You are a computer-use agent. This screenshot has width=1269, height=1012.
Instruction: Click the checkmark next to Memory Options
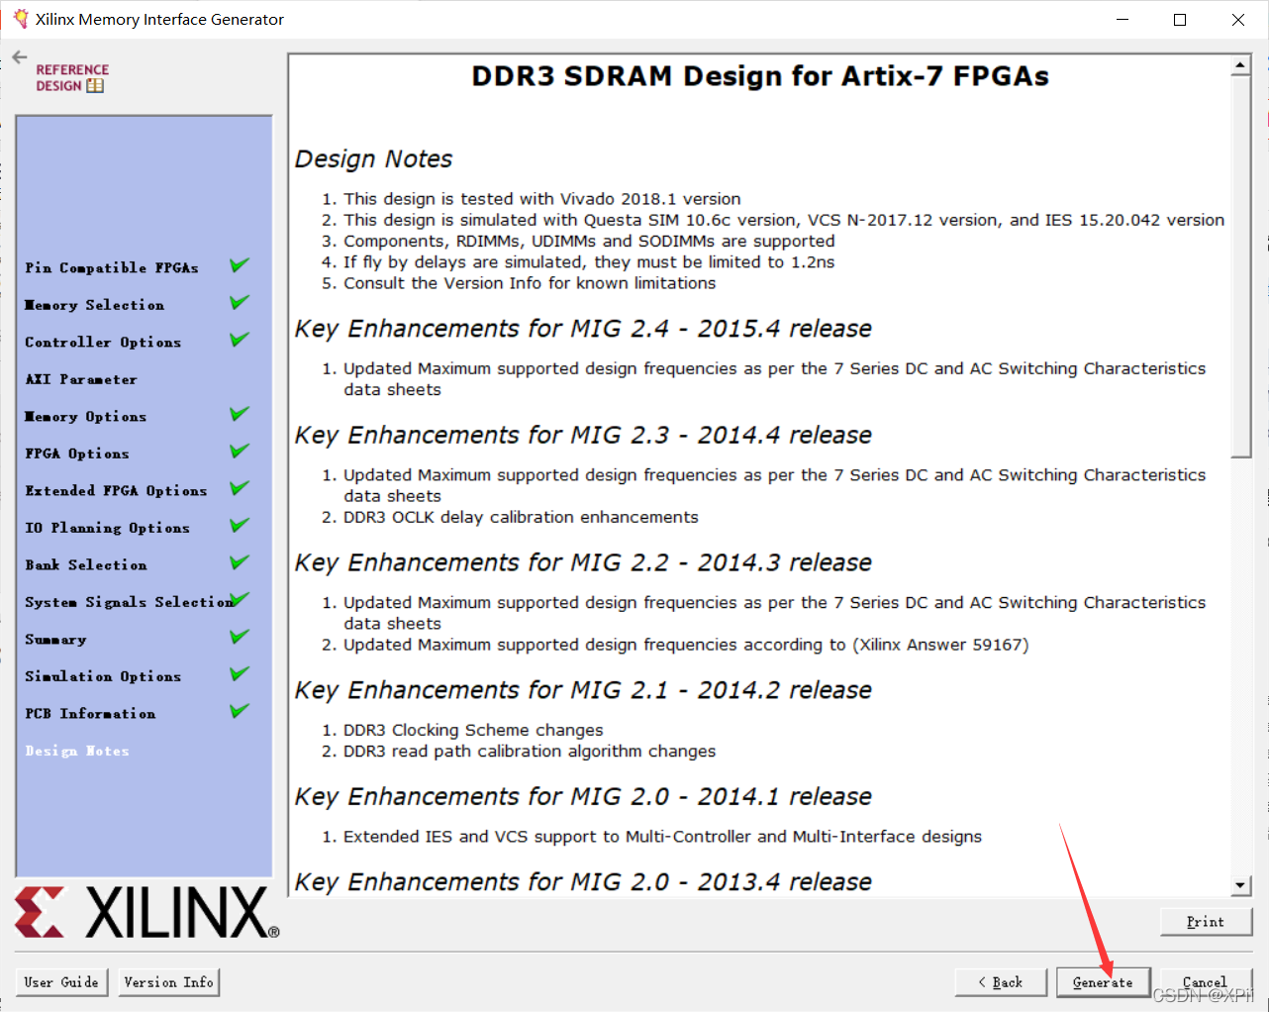(240, 414)
